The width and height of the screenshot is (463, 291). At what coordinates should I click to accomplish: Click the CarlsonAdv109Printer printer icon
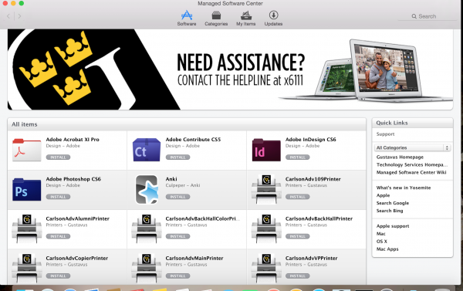tap(266, 189)
